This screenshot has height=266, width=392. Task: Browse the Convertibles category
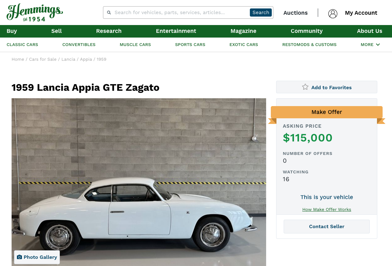point(79,45)
